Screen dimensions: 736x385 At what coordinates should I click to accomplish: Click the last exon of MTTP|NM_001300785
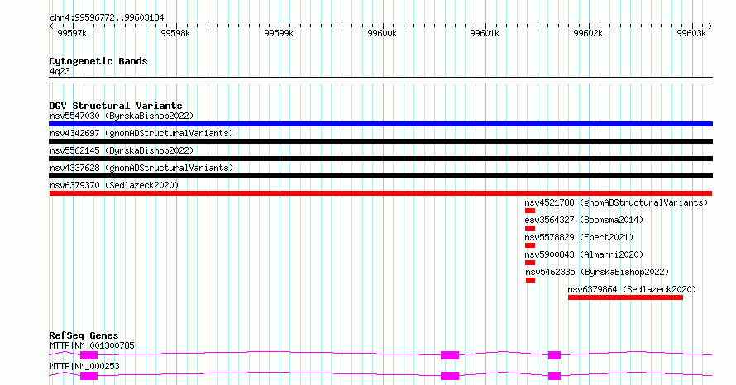554,355
